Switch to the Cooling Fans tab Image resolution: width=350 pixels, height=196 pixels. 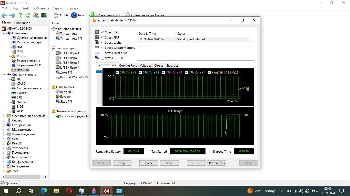click(x=128, y=66)
